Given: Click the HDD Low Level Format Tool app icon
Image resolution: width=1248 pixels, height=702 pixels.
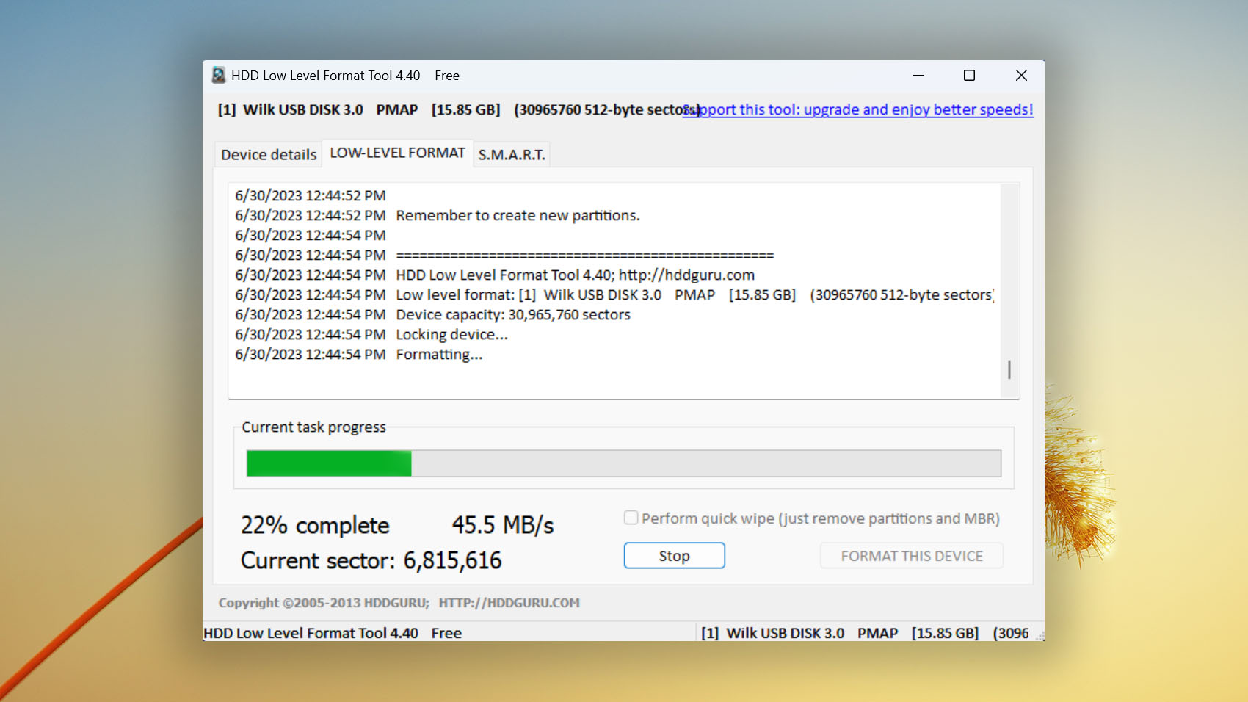Looking at the screenshot, I should tap(218, 75).
